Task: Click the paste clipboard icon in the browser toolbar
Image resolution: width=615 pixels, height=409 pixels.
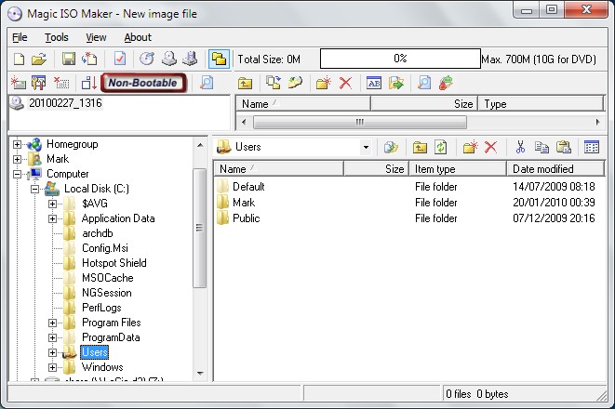Action: point(562,147)
